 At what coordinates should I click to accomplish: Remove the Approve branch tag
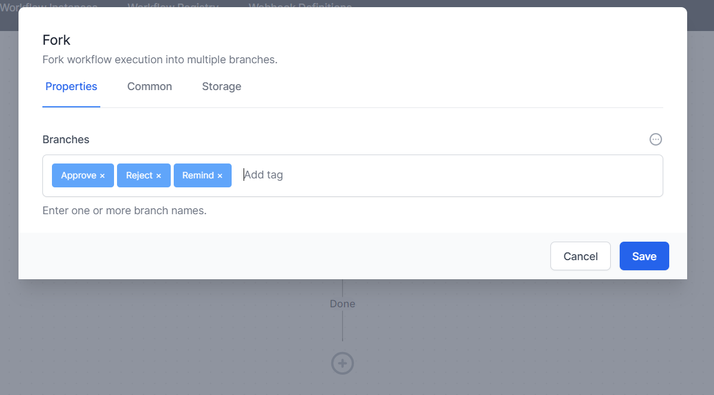coord(103,175)
